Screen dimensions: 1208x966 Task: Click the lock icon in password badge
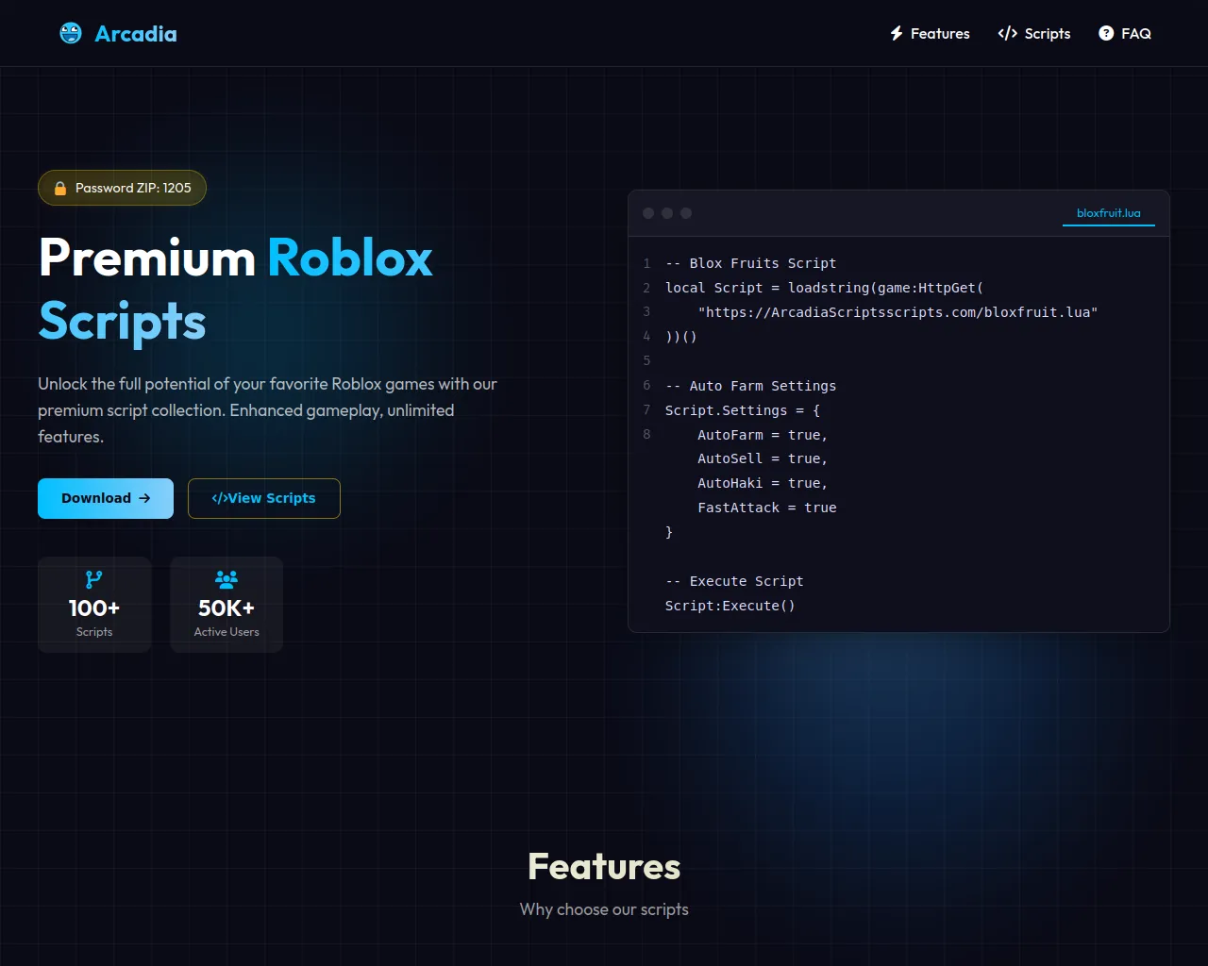pyautogui.click(x=60, y=188)
